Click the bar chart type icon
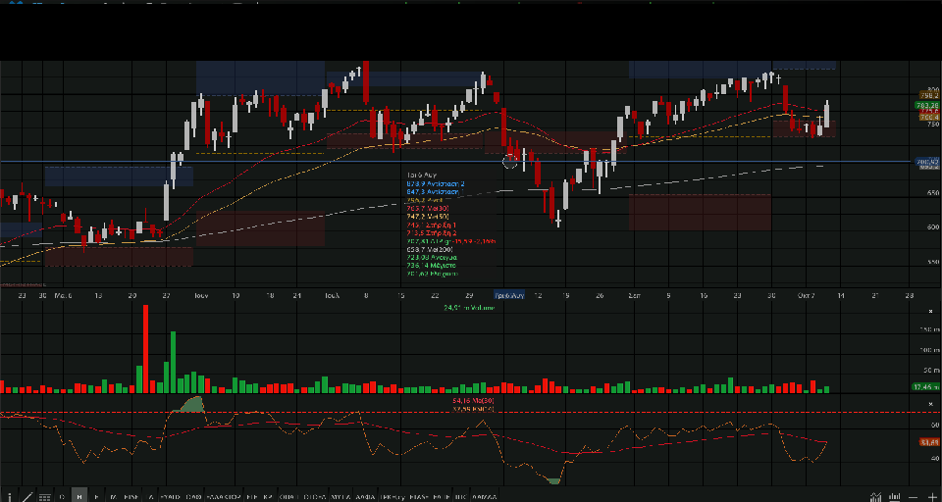 pyautogui.click(x=895, y=497)
